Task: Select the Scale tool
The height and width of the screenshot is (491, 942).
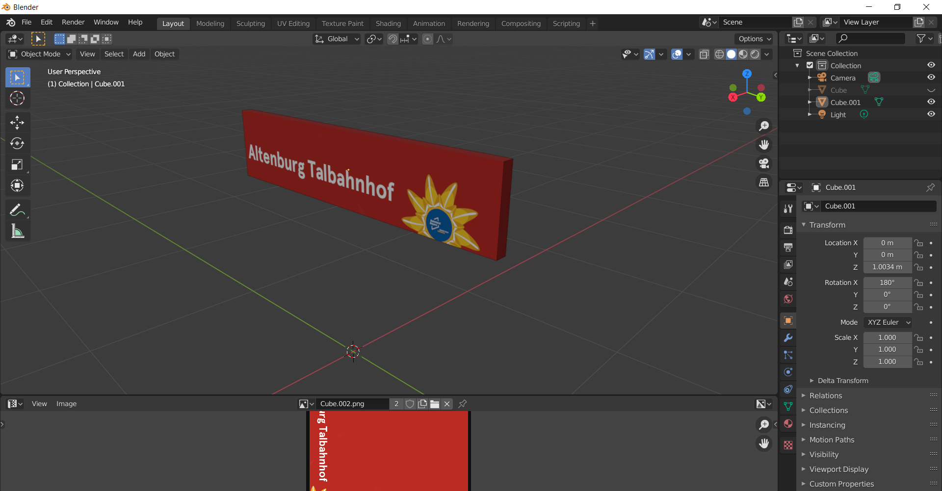Action: click(17, 164)
